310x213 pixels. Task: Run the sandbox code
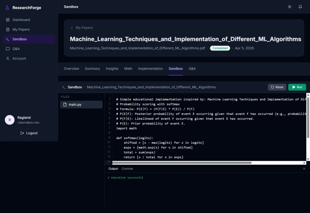(297, 87)
